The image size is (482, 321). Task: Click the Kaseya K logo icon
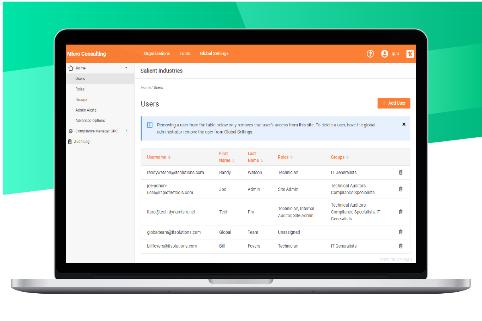(410, 54)
